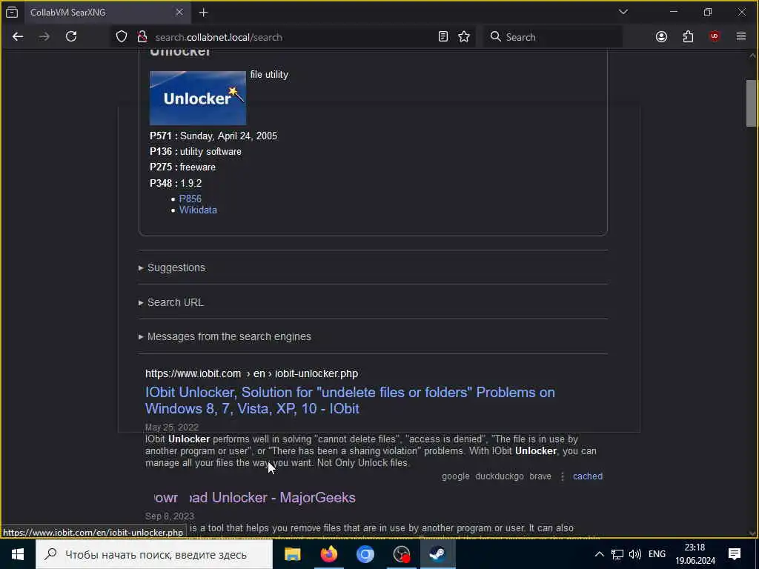Open Chromium from the taskbar
The height and width of the screenshot is (569, 759).
coord(365,554)
